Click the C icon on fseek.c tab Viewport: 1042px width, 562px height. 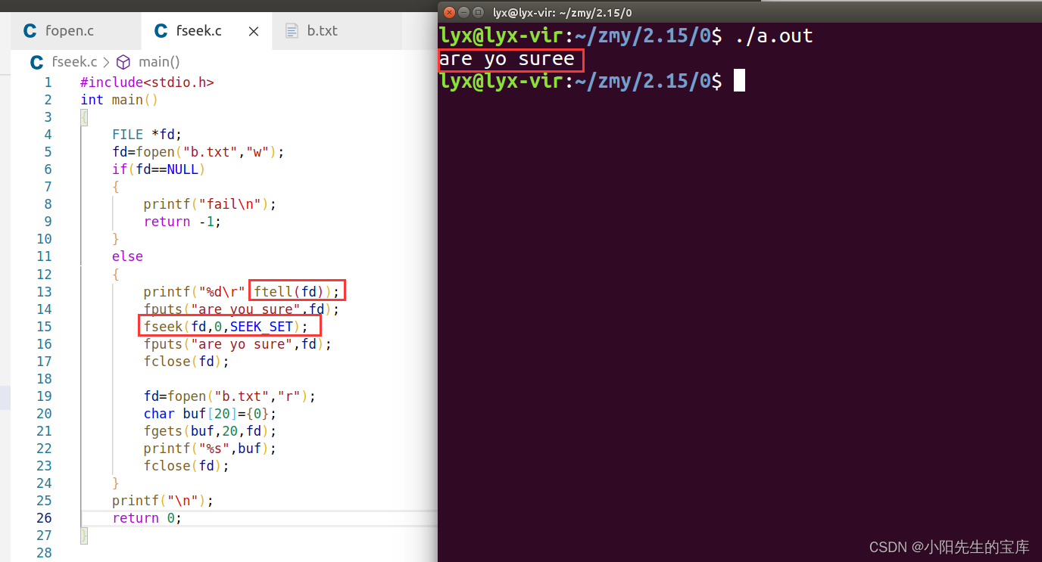[x=161, y=31]
